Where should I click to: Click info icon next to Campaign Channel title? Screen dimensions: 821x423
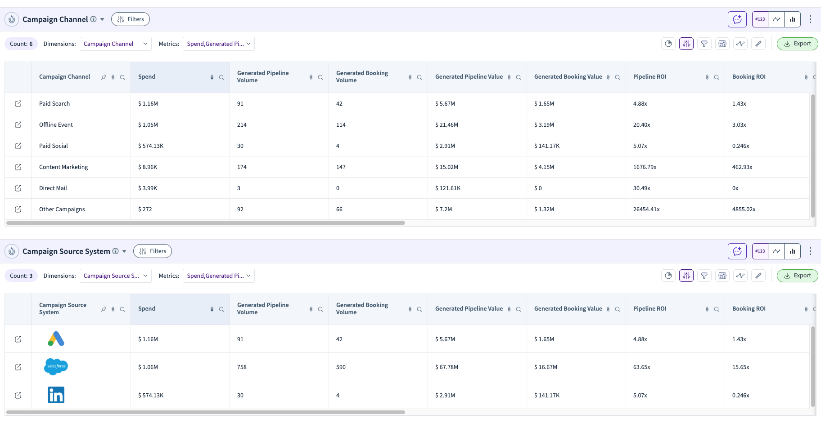point(93,19)
